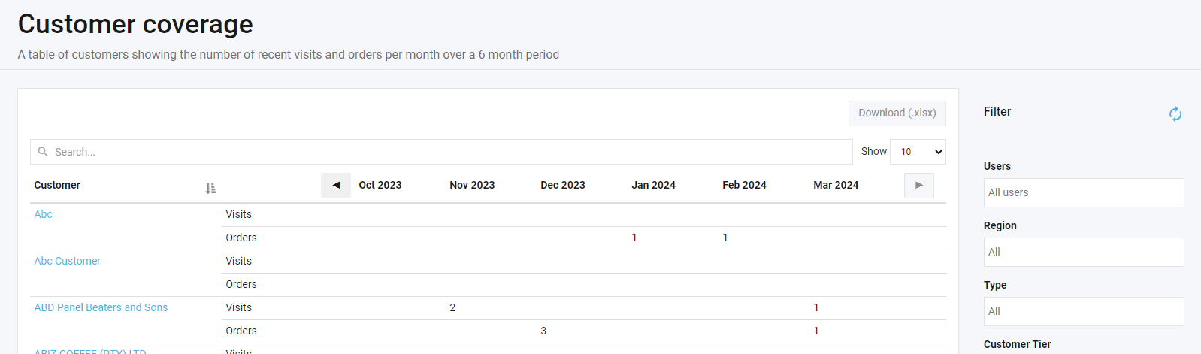This screenshot has width=1201, height=354.
Task: Go to next months with right arrow
Action: (x=918, y=186)
